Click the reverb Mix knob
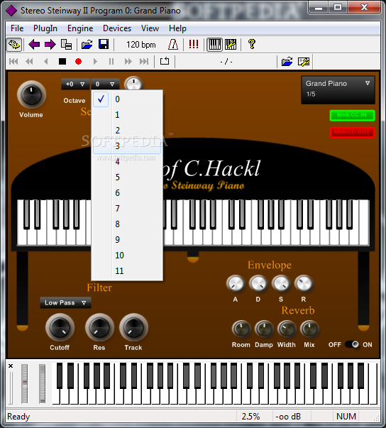The image size is (386, 428). (309, 329)
